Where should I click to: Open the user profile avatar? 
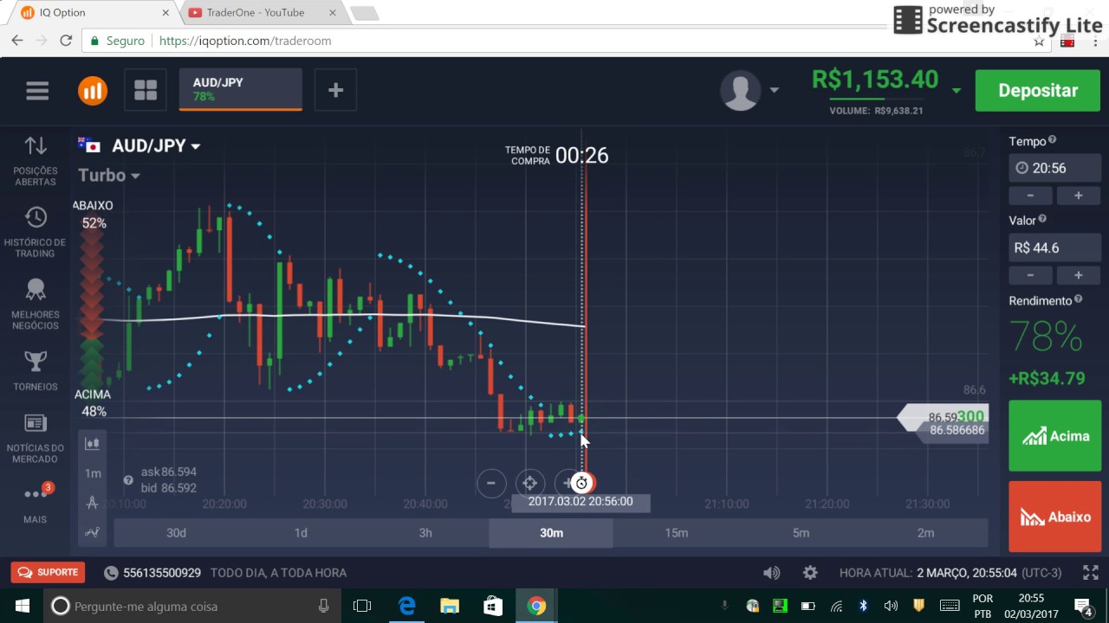741,91
